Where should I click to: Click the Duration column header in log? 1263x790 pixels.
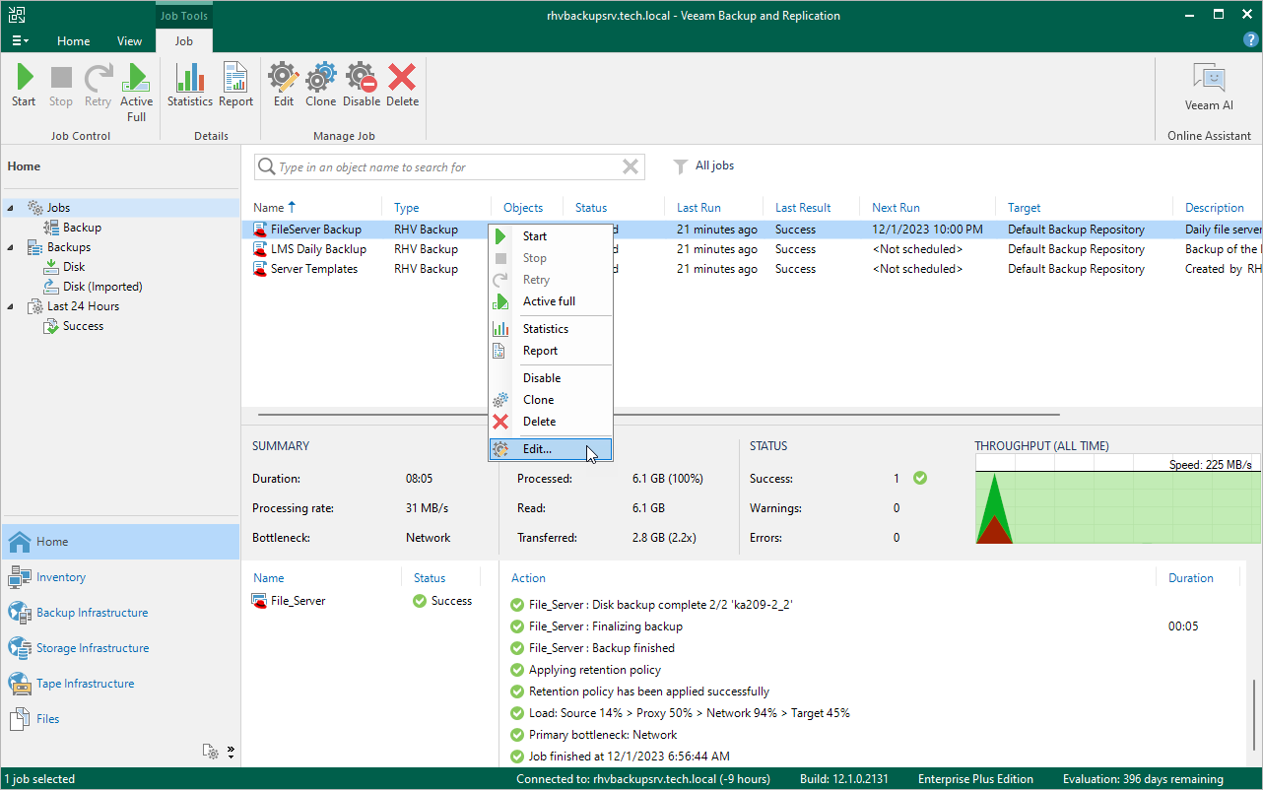pyautogui.click(x=1190, y=578)
